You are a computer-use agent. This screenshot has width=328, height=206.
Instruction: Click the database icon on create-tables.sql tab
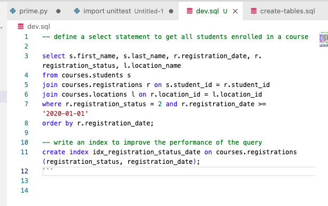(254, 11)
